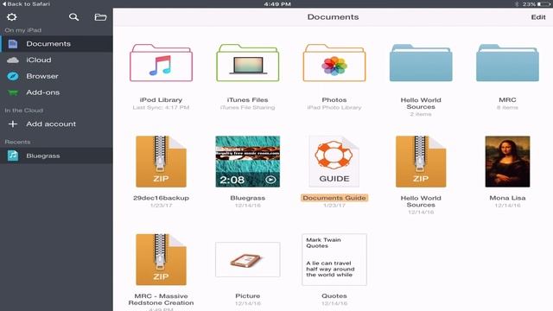This screenshot has width=553, height=311.
Task: Open the Documents Guide file icon
Action: (334, 162)
